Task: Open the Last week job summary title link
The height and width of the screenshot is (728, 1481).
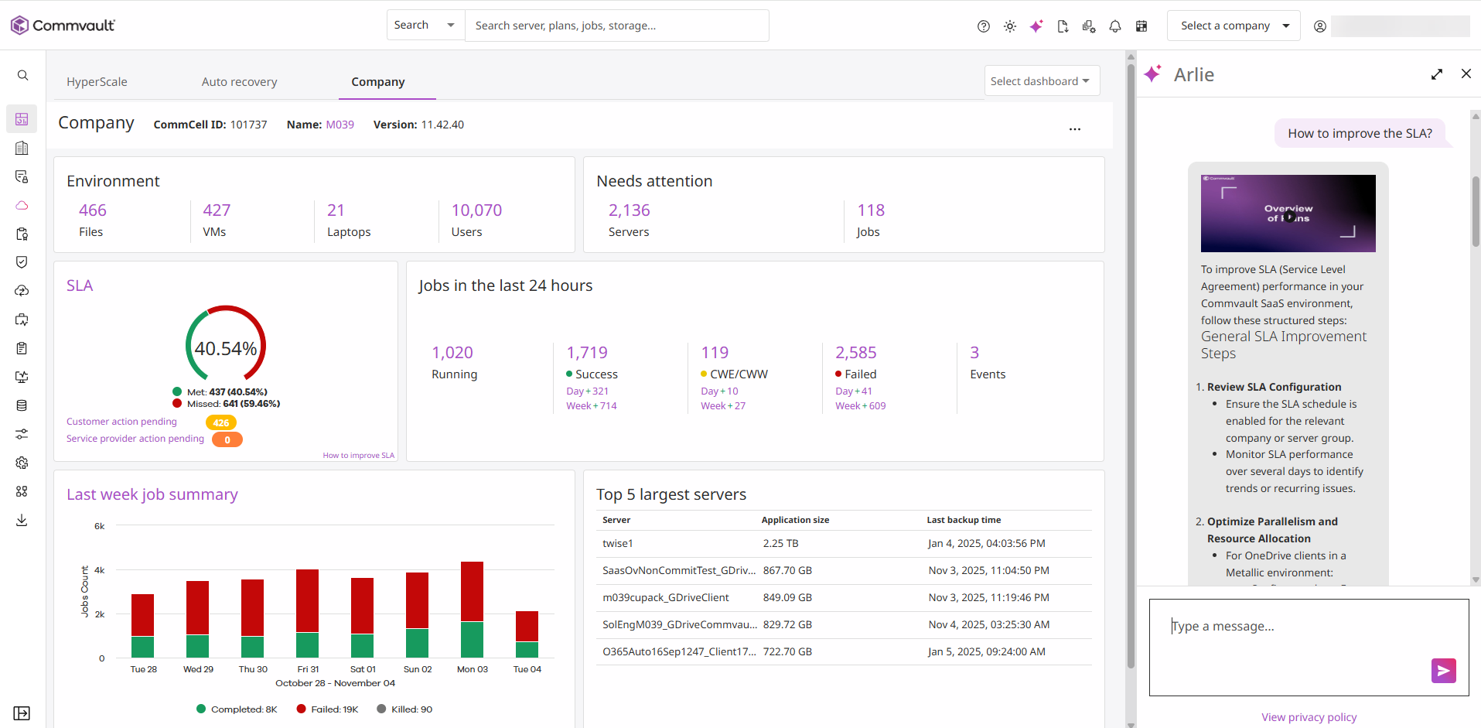Action: tap(152, 494)
